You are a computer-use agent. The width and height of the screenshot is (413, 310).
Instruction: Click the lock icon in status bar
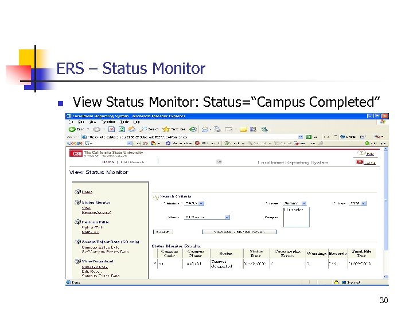tap(336, 282)
